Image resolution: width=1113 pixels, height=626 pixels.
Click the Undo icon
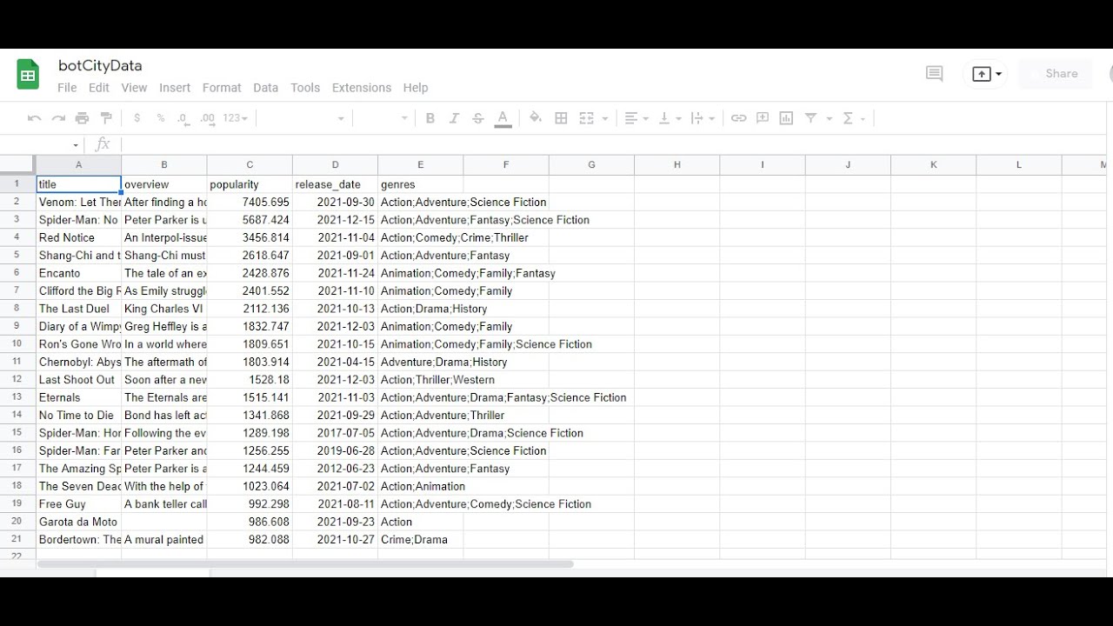35,118
